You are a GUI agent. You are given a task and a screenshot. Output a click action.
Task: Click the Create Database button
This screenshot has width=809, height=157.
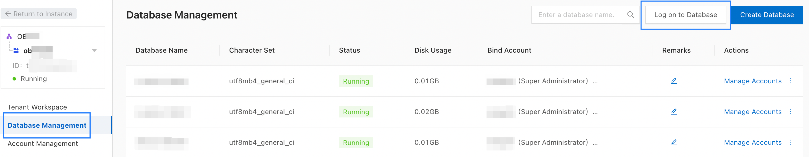tap(767, 15)
